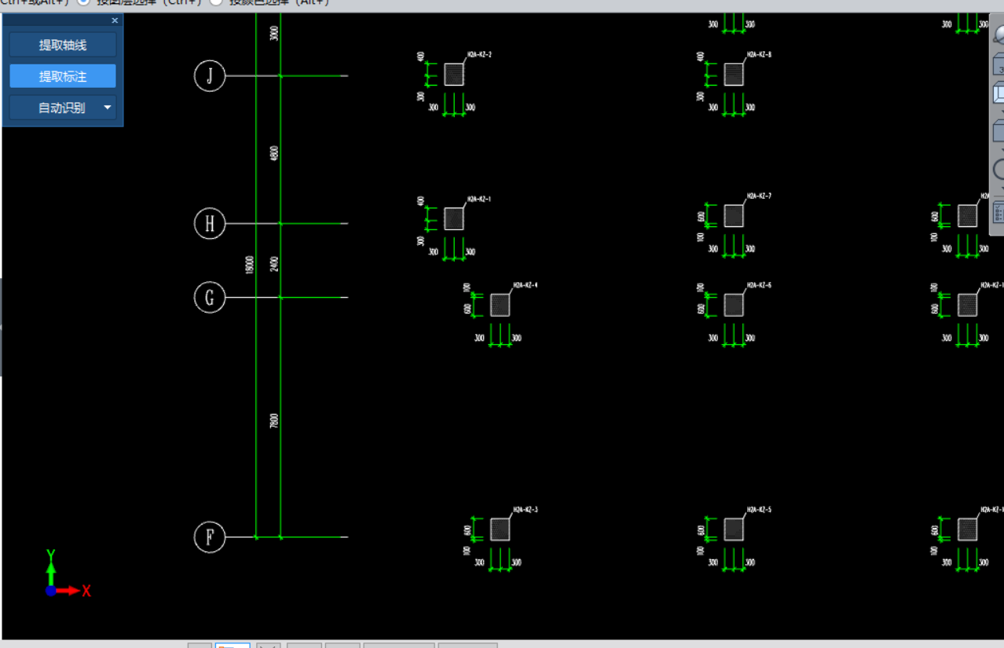Click the 2400 dimension text
Image resolution: width=1004 pixels, height=648 pixels.
274,264
